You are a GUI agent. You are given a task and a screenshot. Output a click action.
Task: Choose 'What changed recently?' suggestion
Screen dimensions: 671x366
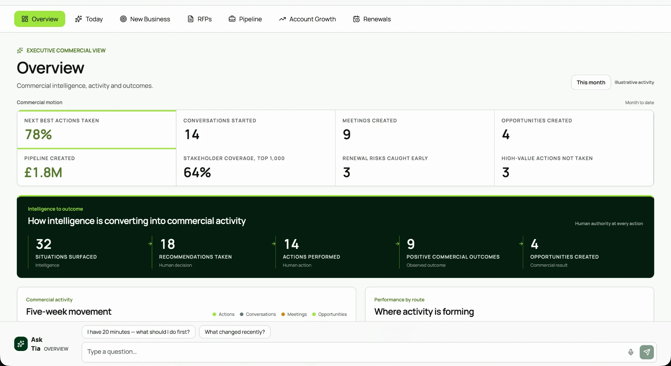(235, 332)
